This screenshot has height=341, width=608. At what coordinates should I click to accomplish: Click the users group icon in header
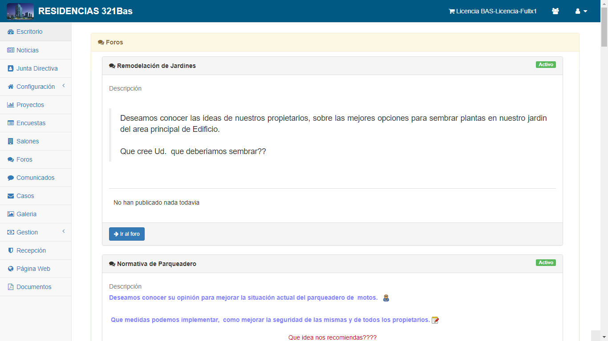point(555,12)
